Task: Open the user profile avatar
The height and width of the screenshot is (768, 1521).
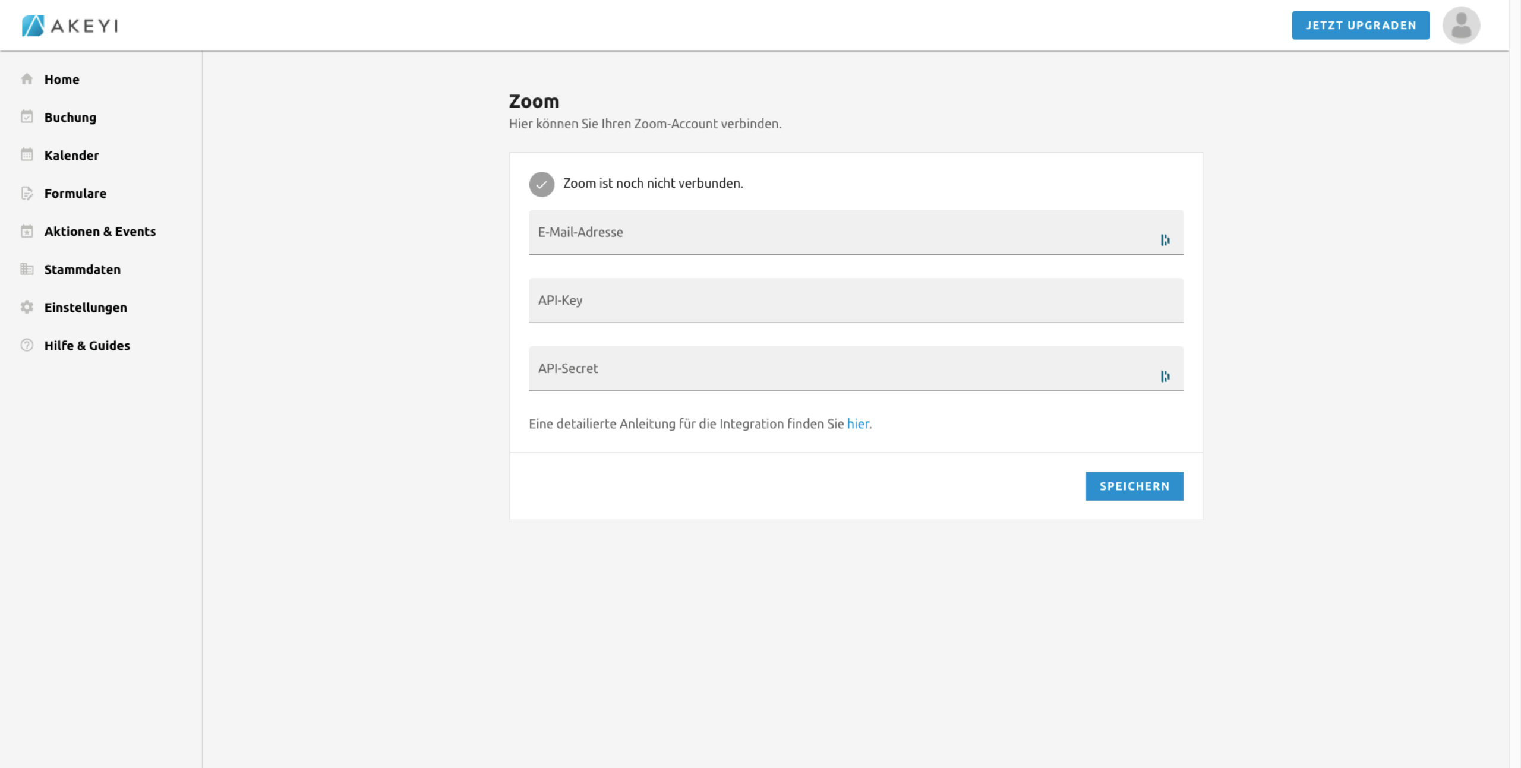Action: [1460, 26]
